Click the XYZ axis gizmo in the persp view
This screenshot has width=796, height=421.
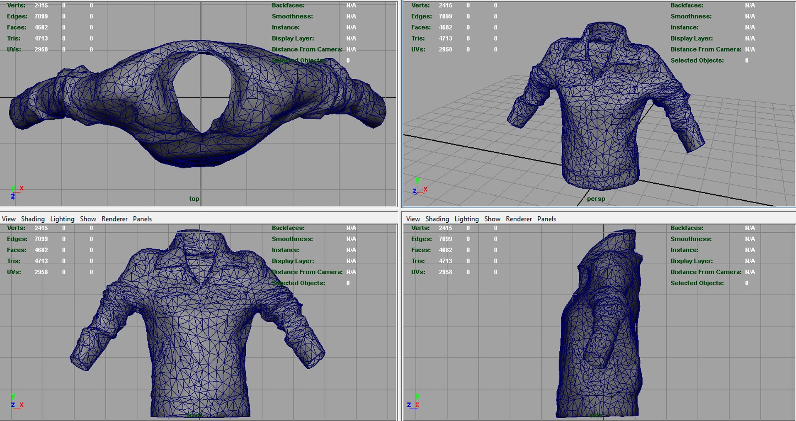(x=420, y=187)
